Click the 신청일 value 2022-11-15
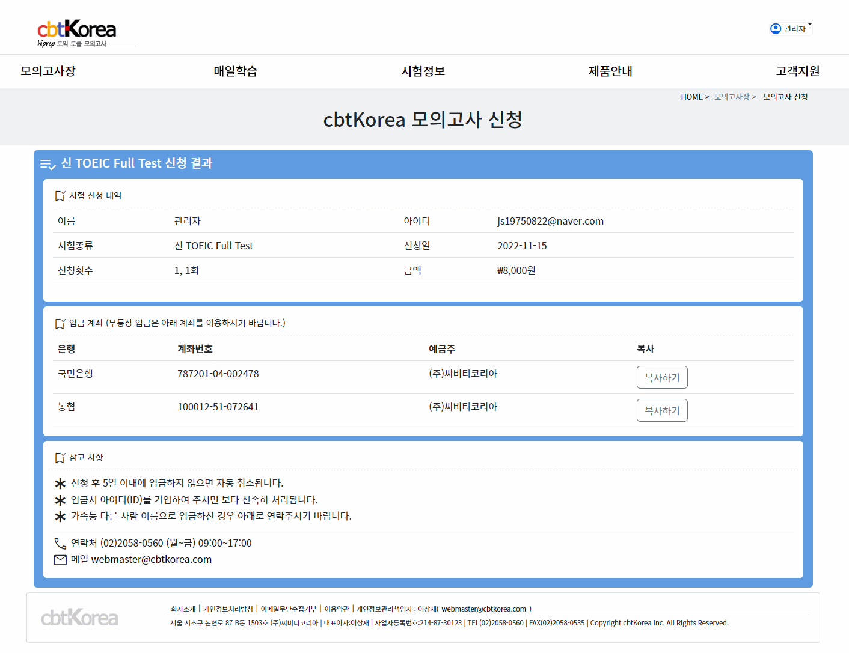 pos(522,246)
